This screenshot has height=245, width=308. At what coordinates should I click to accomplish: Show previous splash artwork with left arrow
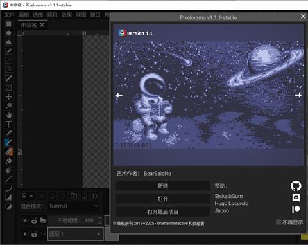[x=119, y=95]
